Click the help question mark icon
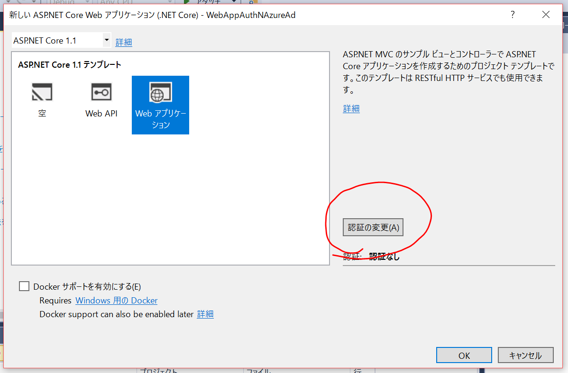This screenshot has width=568, height=373. click(513, 15)
